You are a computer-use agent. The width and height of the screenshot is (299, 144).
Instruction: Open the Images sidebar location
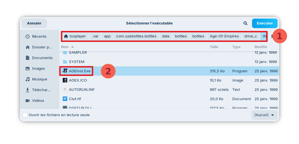pyautogui.click(x=38, y=69)
